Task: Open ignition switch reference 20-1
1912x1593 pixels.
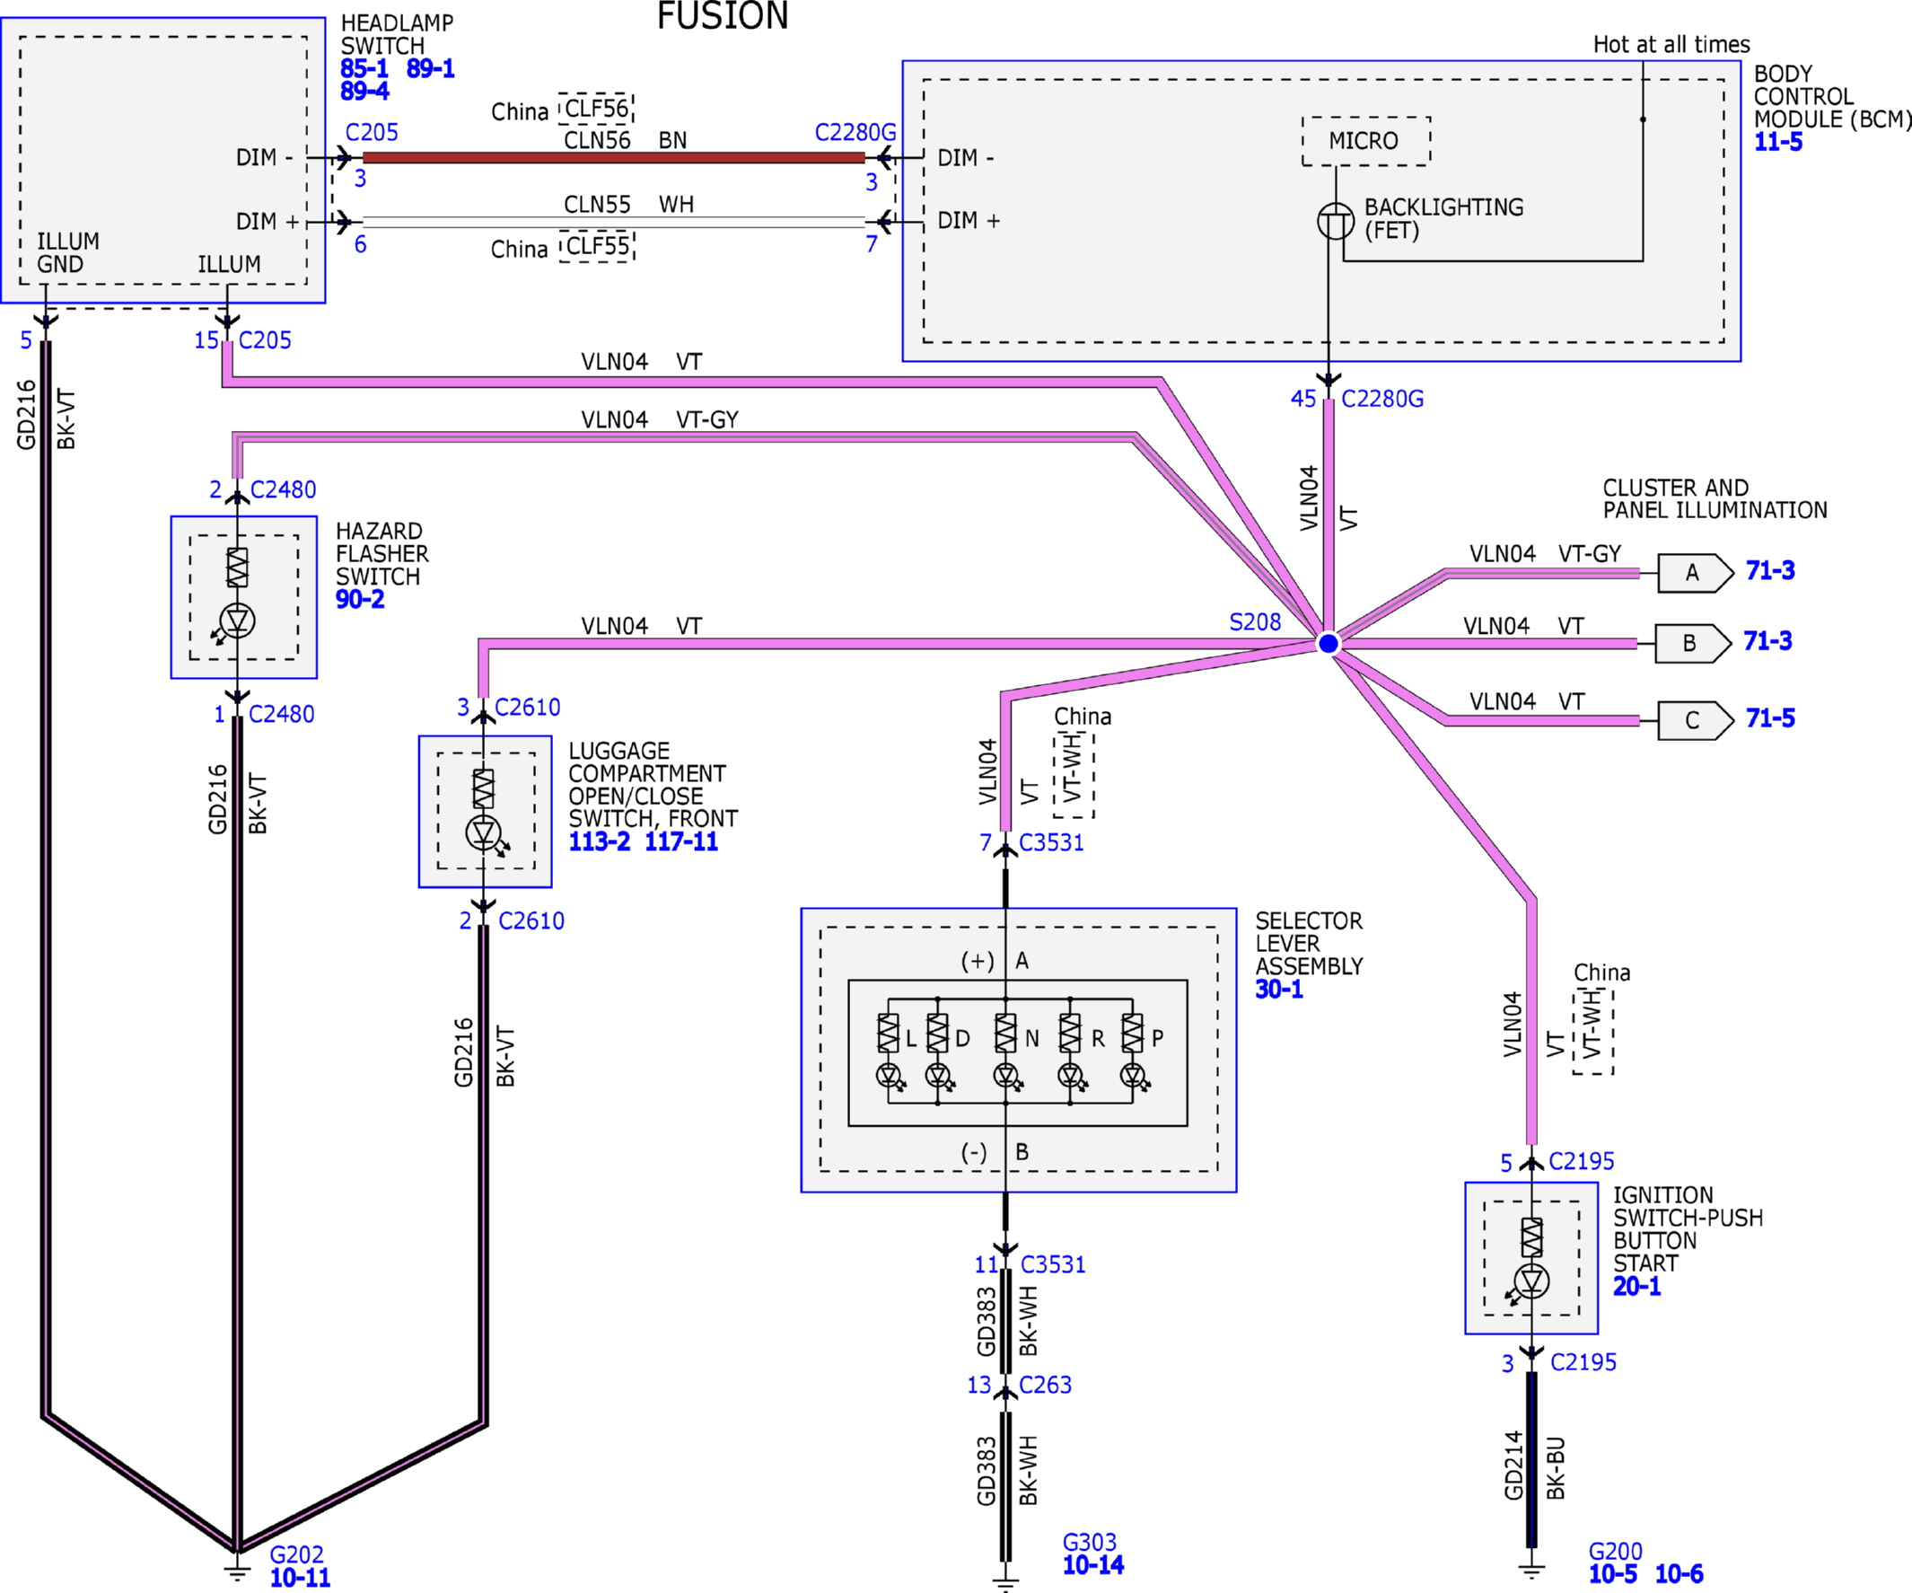Action: click(1637, 1286)
